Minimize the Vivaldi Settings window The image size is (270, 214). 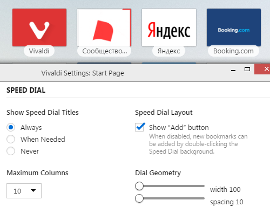tap(233, 71)
